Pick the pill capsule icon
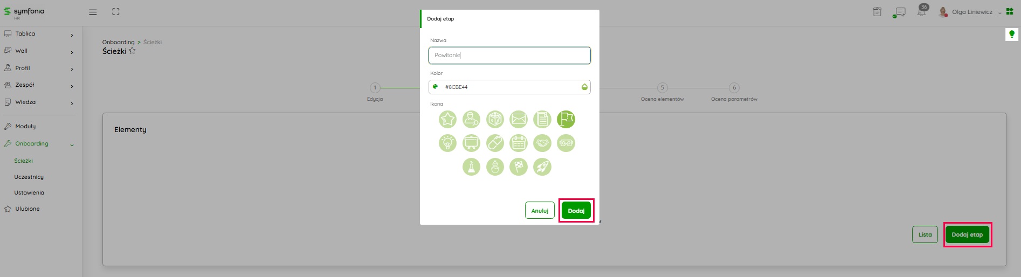The image size is (1021, 277). [495, 143]
